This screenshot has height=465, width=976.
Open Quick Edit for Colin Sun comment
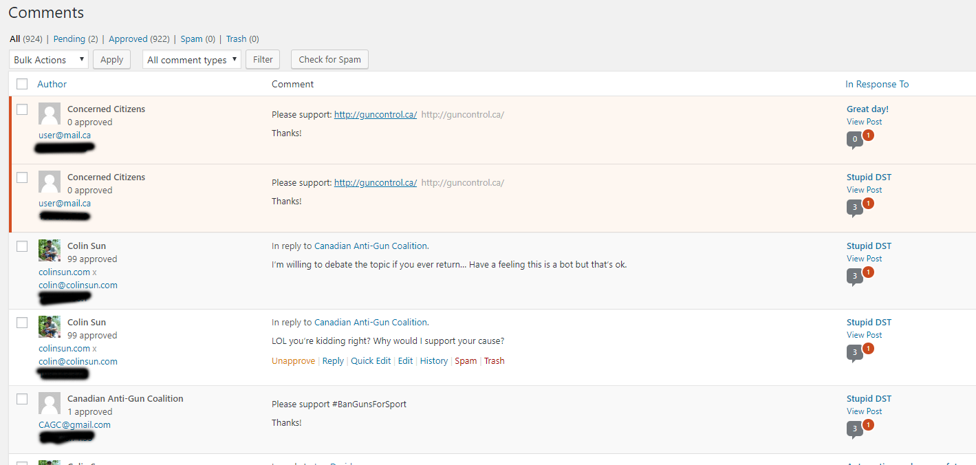click(371, 360)
